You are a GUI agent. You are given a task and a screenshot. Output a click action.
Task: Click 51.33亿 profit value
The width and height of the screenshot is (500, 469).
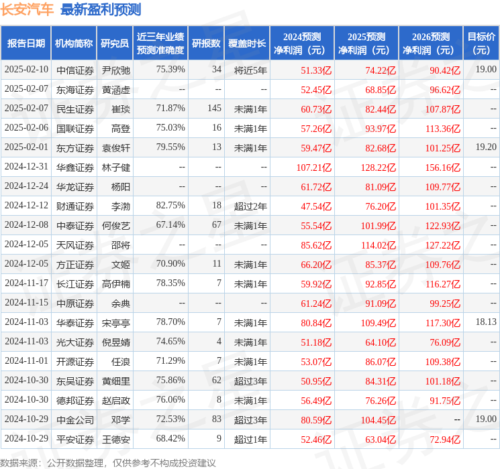[x=316, y=70]
